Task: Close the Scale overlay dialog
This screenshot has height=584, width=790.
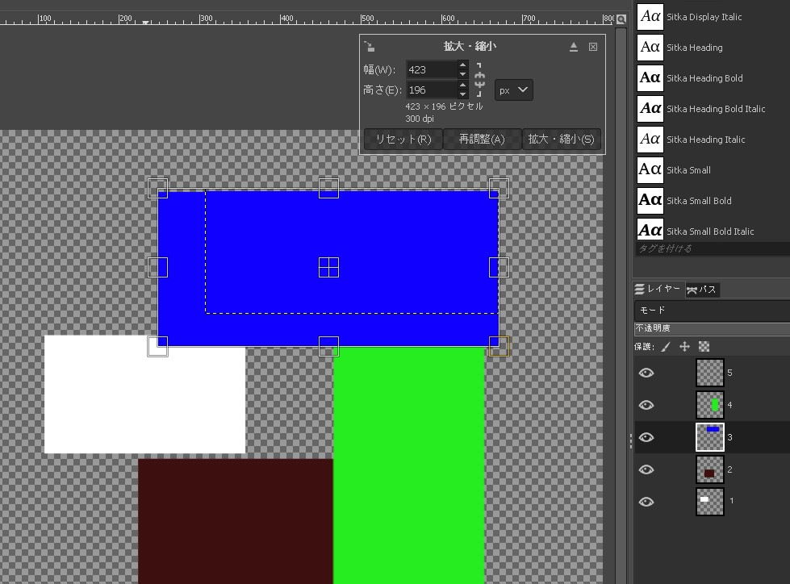Action: tap(593, 47)
